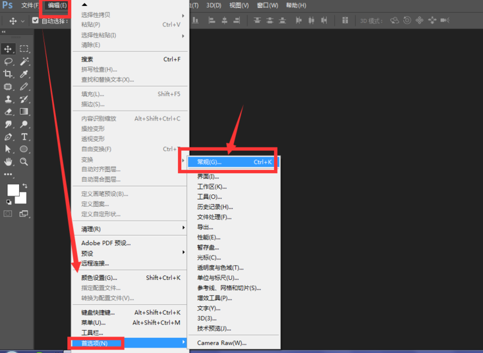Open the 首选项(N) submenu

point(130,343)
